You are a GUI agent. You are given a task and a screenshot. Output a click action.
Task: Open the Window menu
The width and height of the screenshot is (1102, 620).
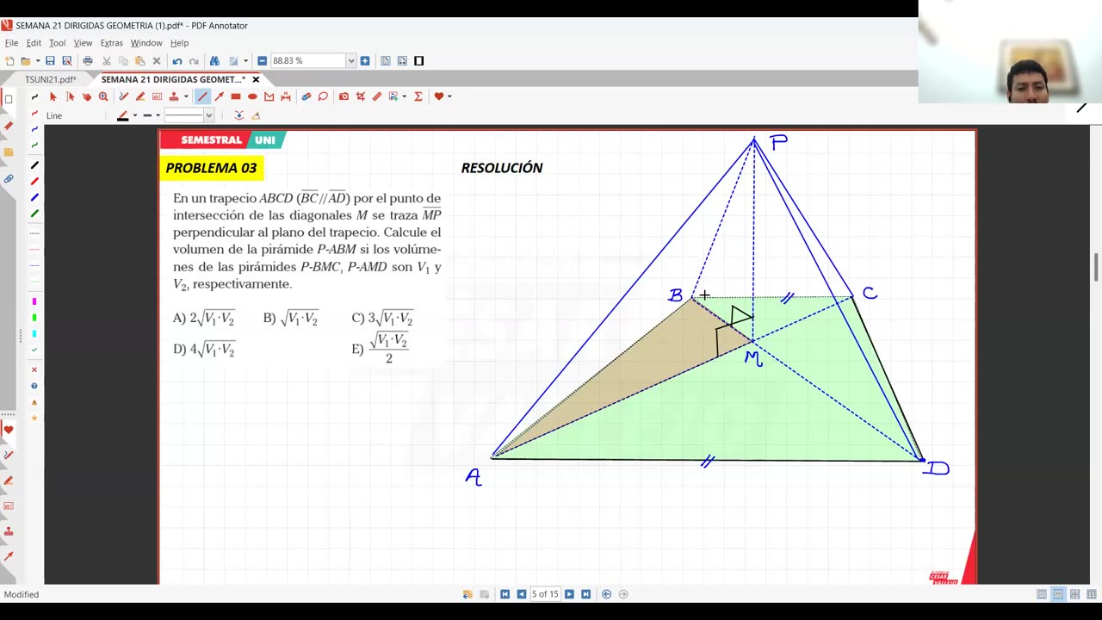point(146,43)
